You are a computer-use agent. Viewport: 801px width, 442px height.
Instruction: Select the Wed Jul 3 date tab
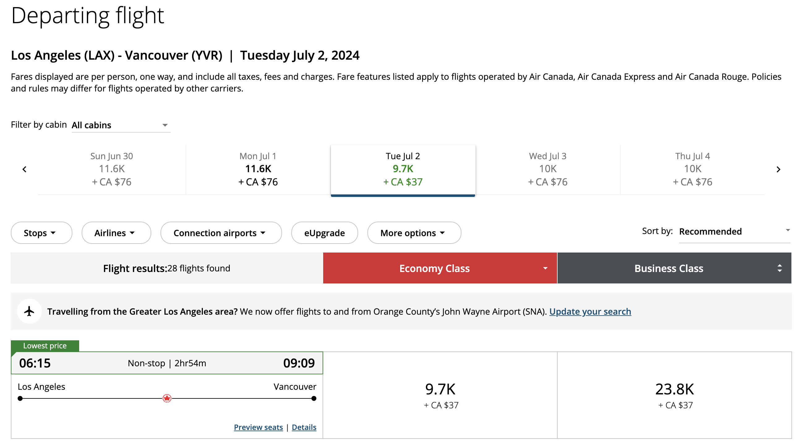(548, 169)
